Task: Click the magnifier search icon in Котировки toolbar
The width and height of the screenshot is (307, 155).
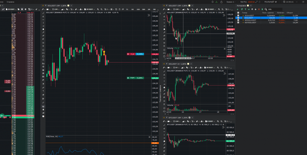Action: [x=266, y=10]
